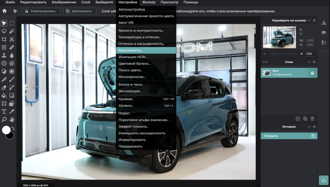Select the Cut scissors tool
This screenshot has width=330, height=187.
pyautogui.click(x=12, y=39)
